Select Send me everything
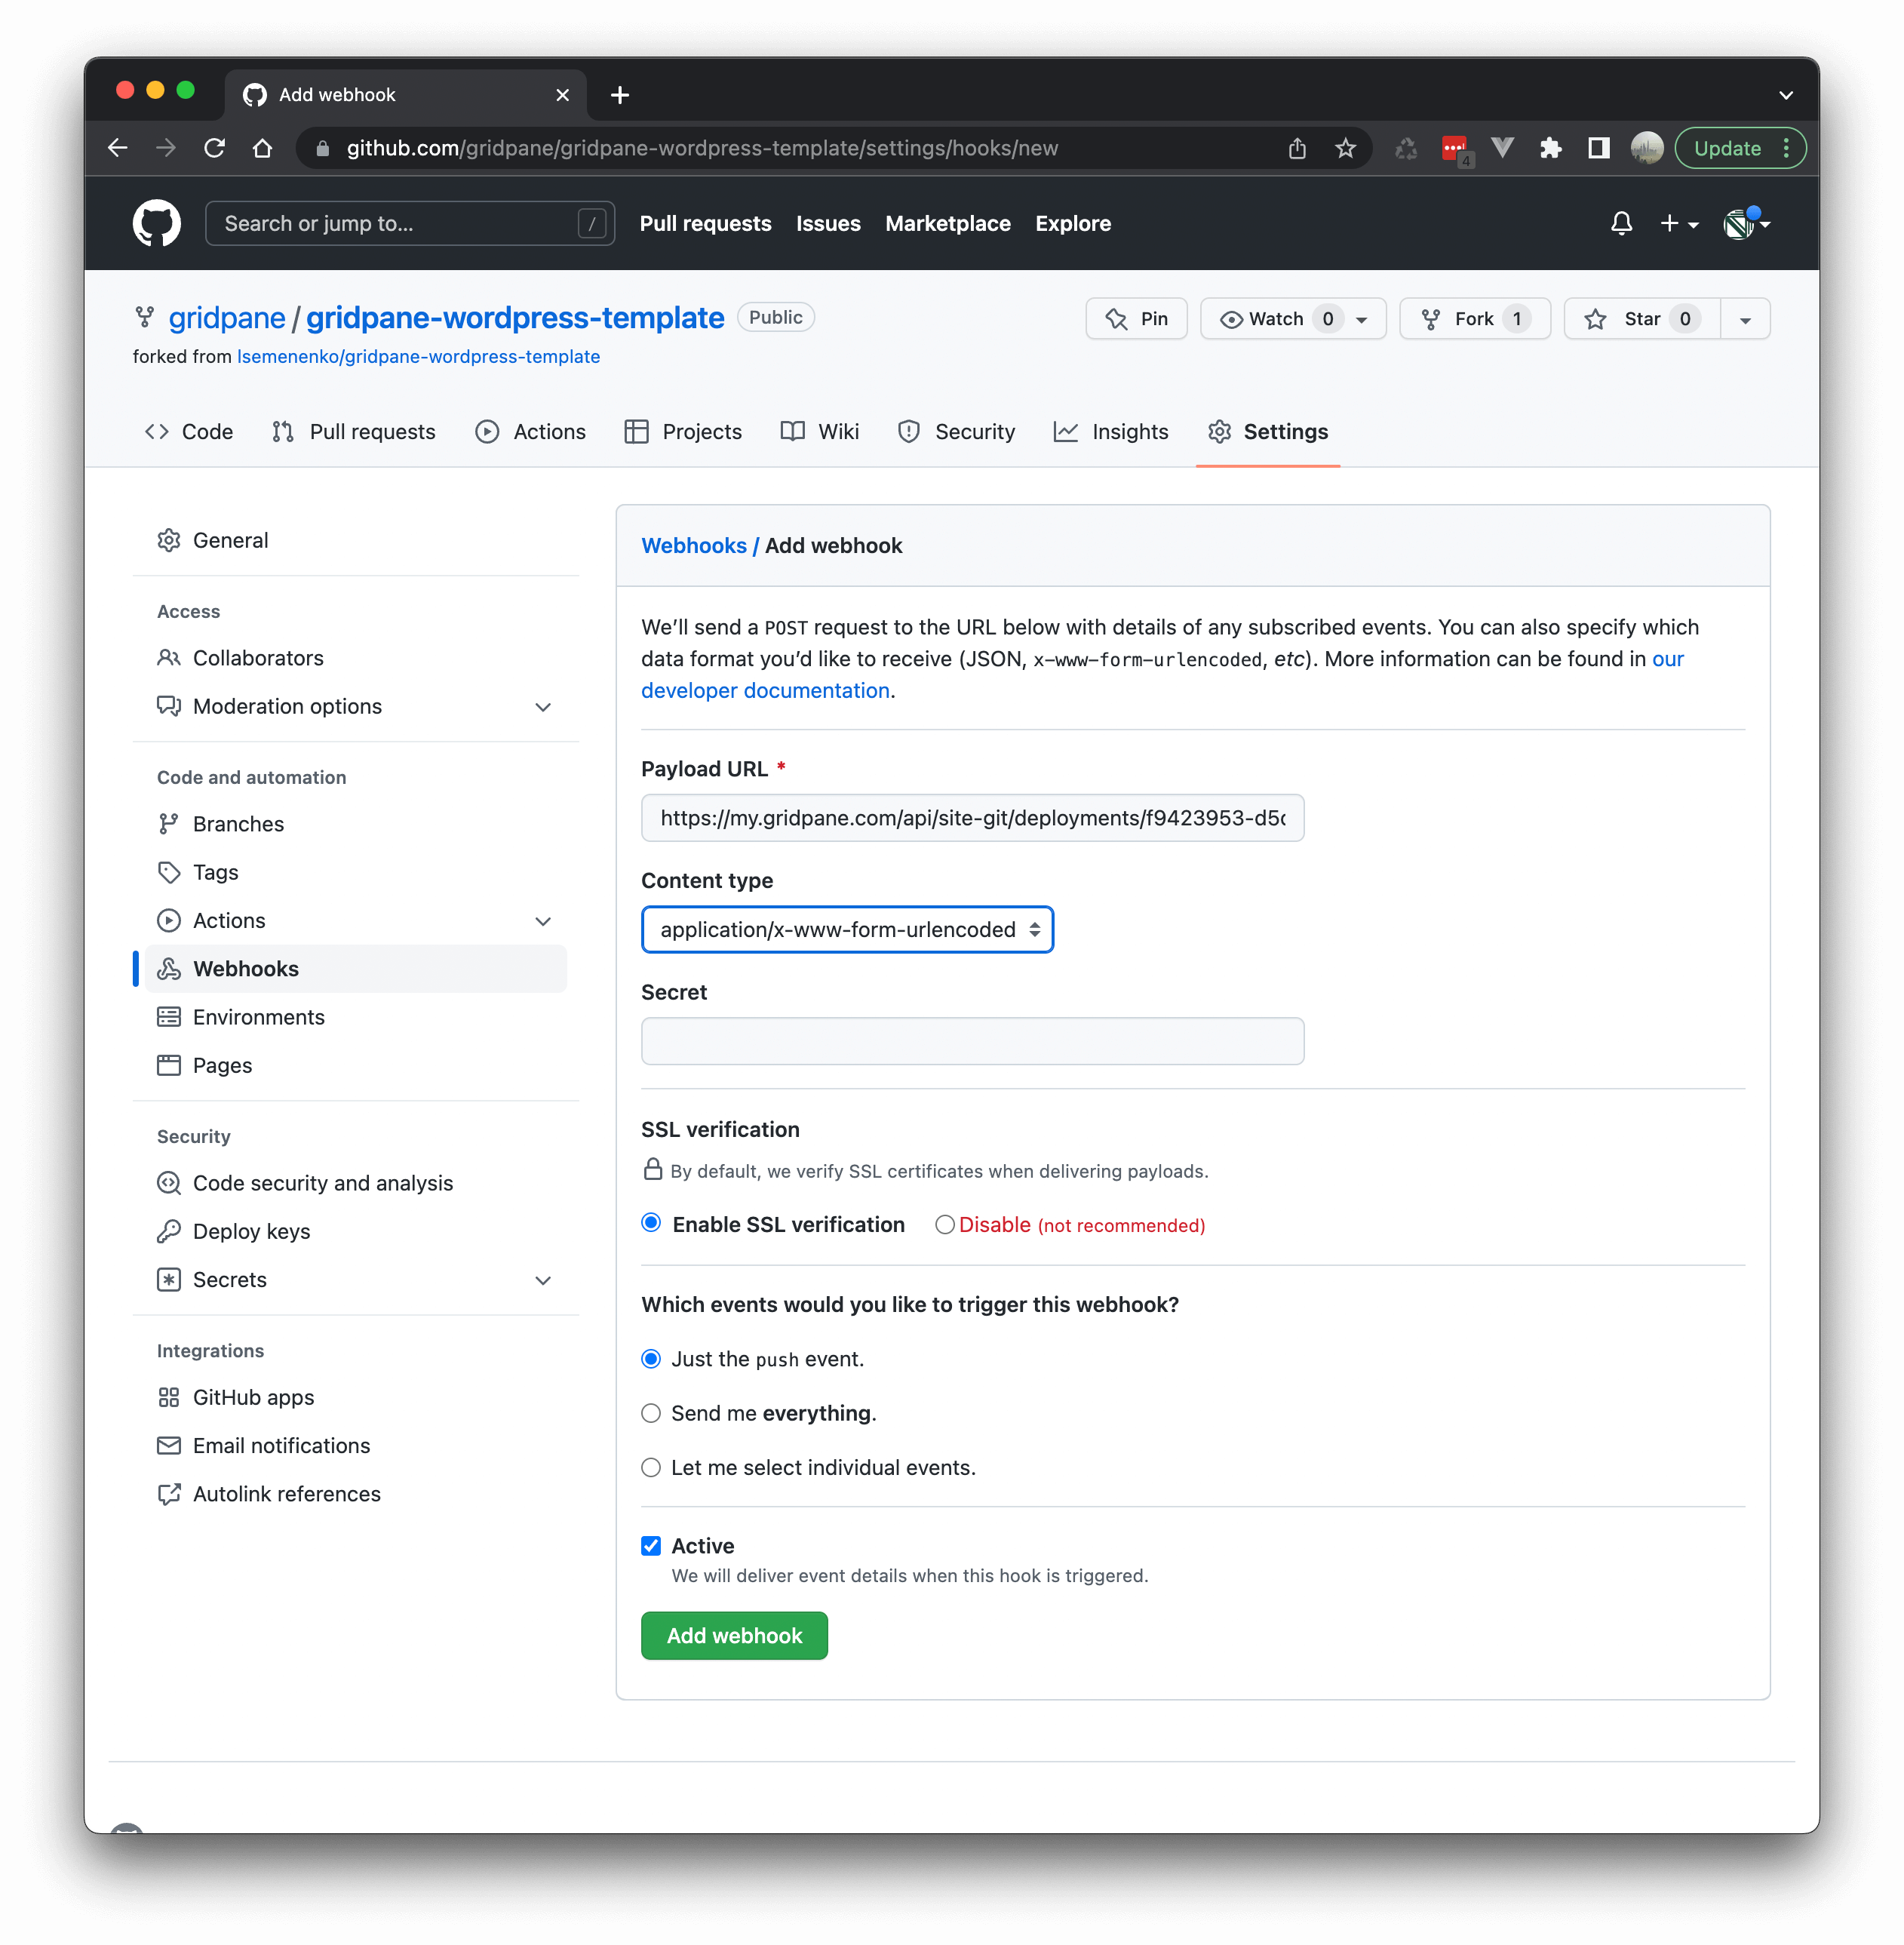Screen dimensions: 1904x1945 coord(651,1413)
